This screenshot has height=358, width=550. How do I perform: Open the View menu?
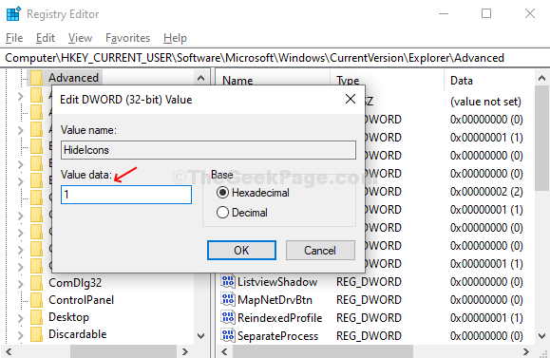(x=80, y=38)
